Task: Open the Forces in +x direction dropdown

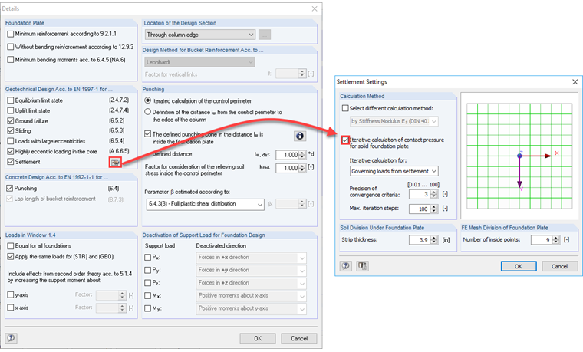Action: 252,257
